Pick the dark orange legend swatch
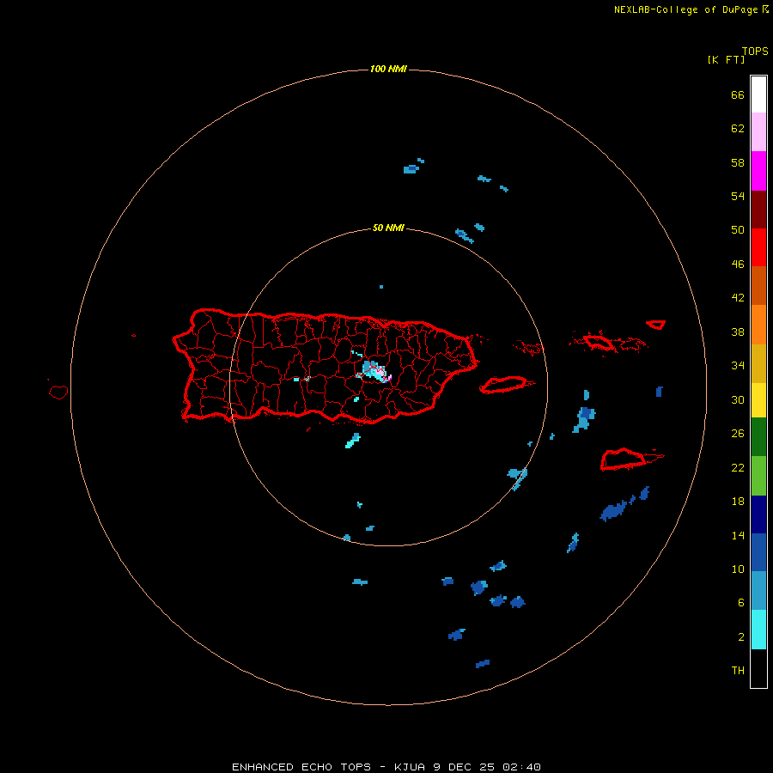The width and height of the screenshot is (773, 773). pos(758,285)
